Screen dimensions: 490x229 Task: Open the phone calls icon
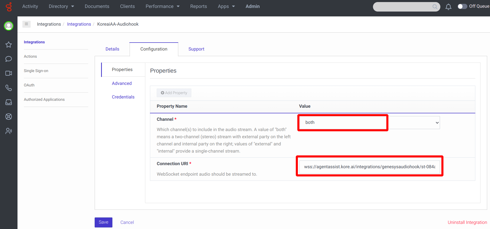[8, 88]
